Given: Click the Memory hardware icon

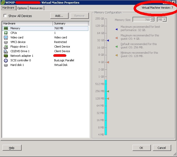Looking at the screenshot, I should click(x=6, y=28).
